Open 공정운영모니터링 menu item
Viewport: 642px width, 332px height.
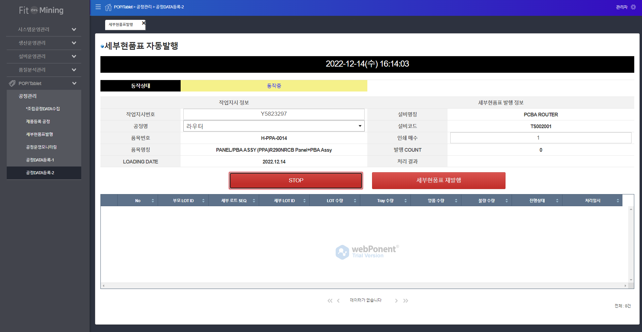point(41,147)
